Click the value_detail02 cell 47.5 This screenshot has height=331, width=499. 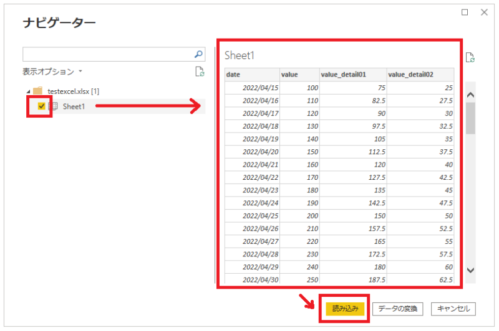point(420,203)
